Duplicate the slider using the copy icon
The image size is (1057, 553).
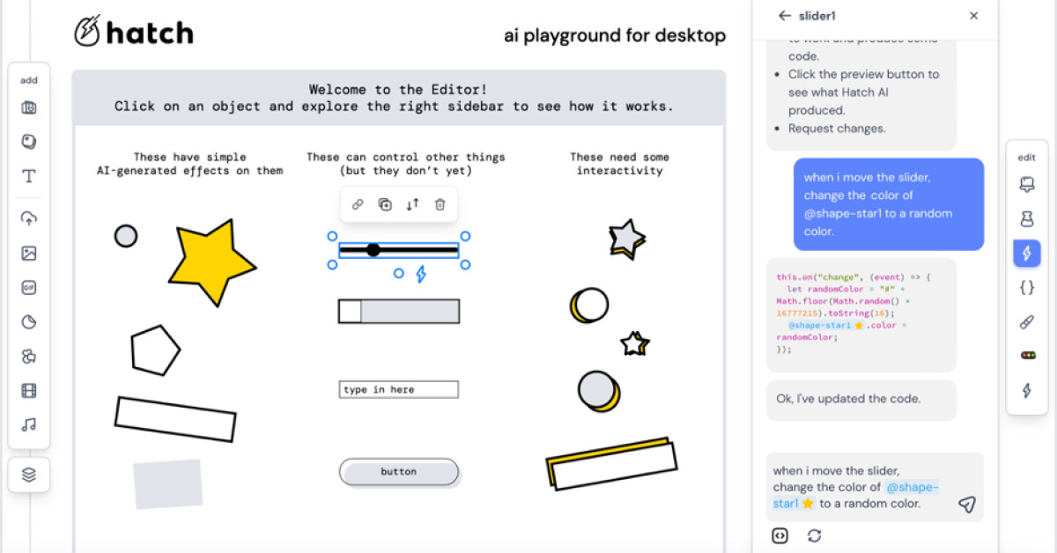pos(385,203)
